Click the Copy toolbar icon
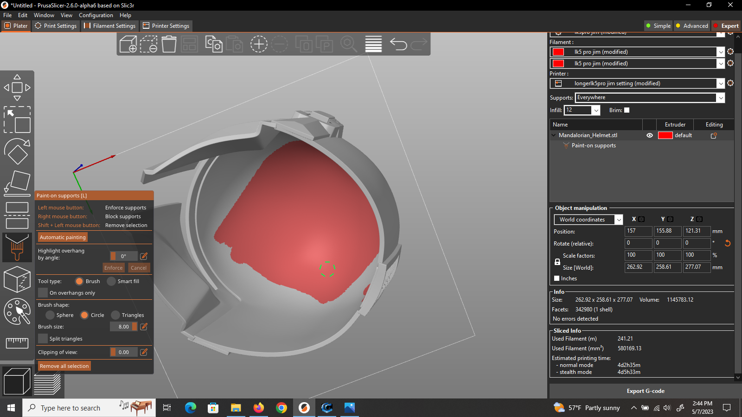Image resolution: width=742 pixels, height=417 pixels. pos(214,44)
